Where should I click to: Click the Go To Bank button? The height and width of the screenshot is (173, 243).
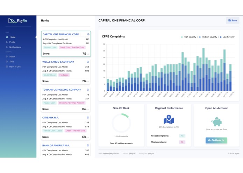point(216,140)
